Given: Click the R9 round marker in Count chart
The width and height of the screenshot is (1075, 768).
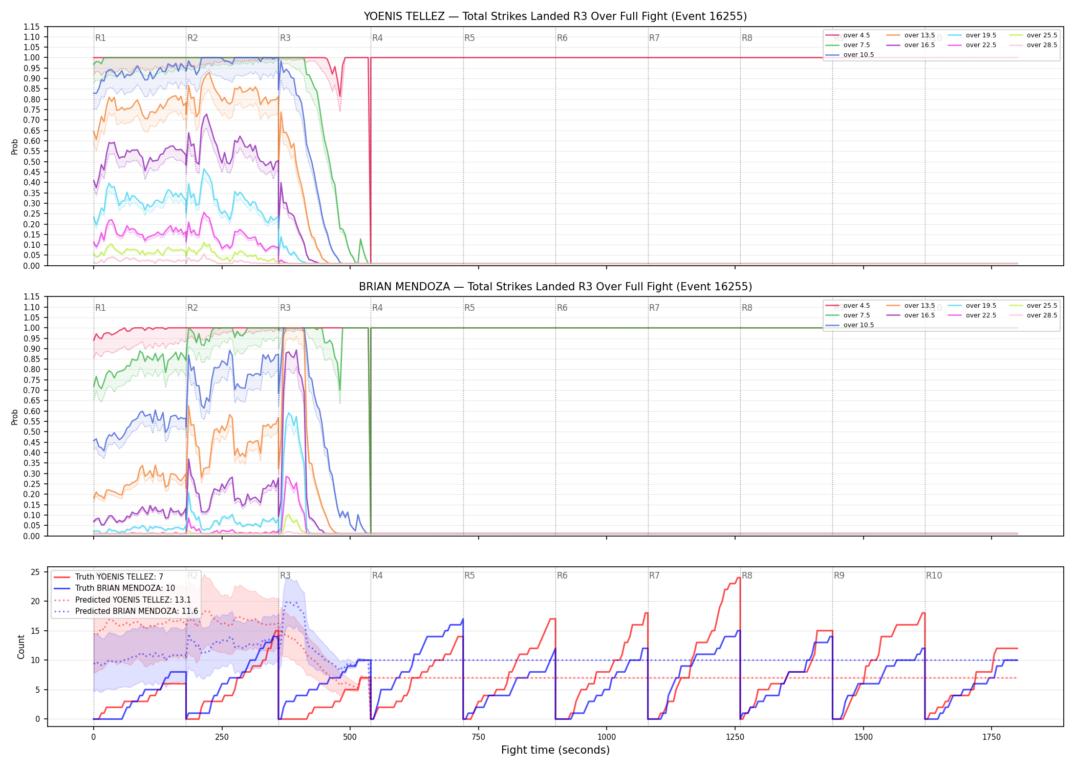Looking at the screenshot, I should [x=839, y=575].
